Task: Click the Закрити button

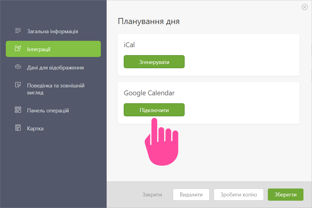Action: pyautogui.click(x=152, y=195)
